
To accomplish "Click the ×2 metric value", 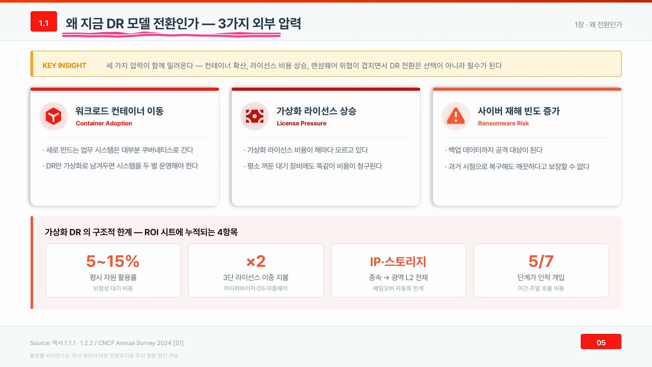I will [256, 261].
